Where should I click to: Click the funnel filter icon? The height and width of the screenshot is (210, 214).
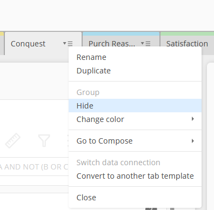[x=44, y=140]
